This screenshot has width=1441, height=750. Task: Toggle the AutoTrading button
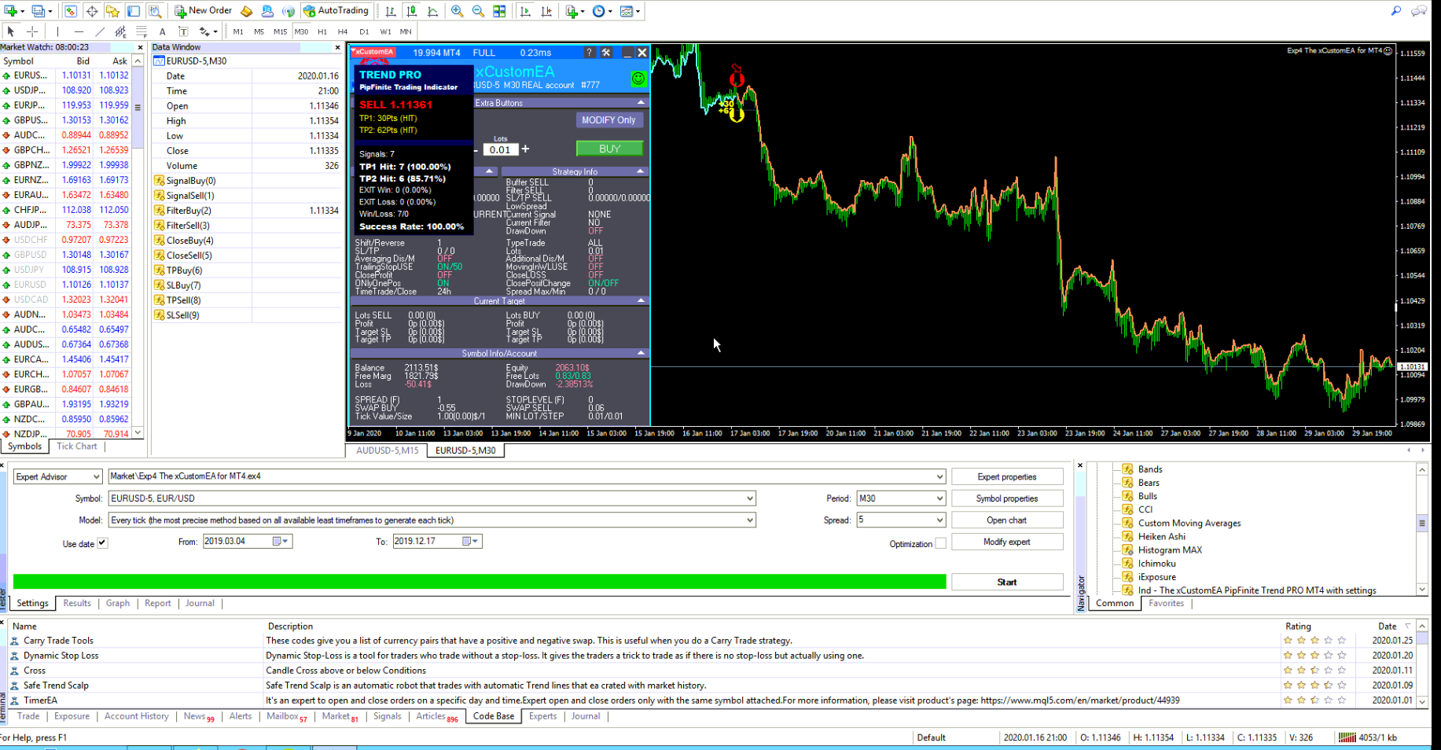(x=336, y=11)
